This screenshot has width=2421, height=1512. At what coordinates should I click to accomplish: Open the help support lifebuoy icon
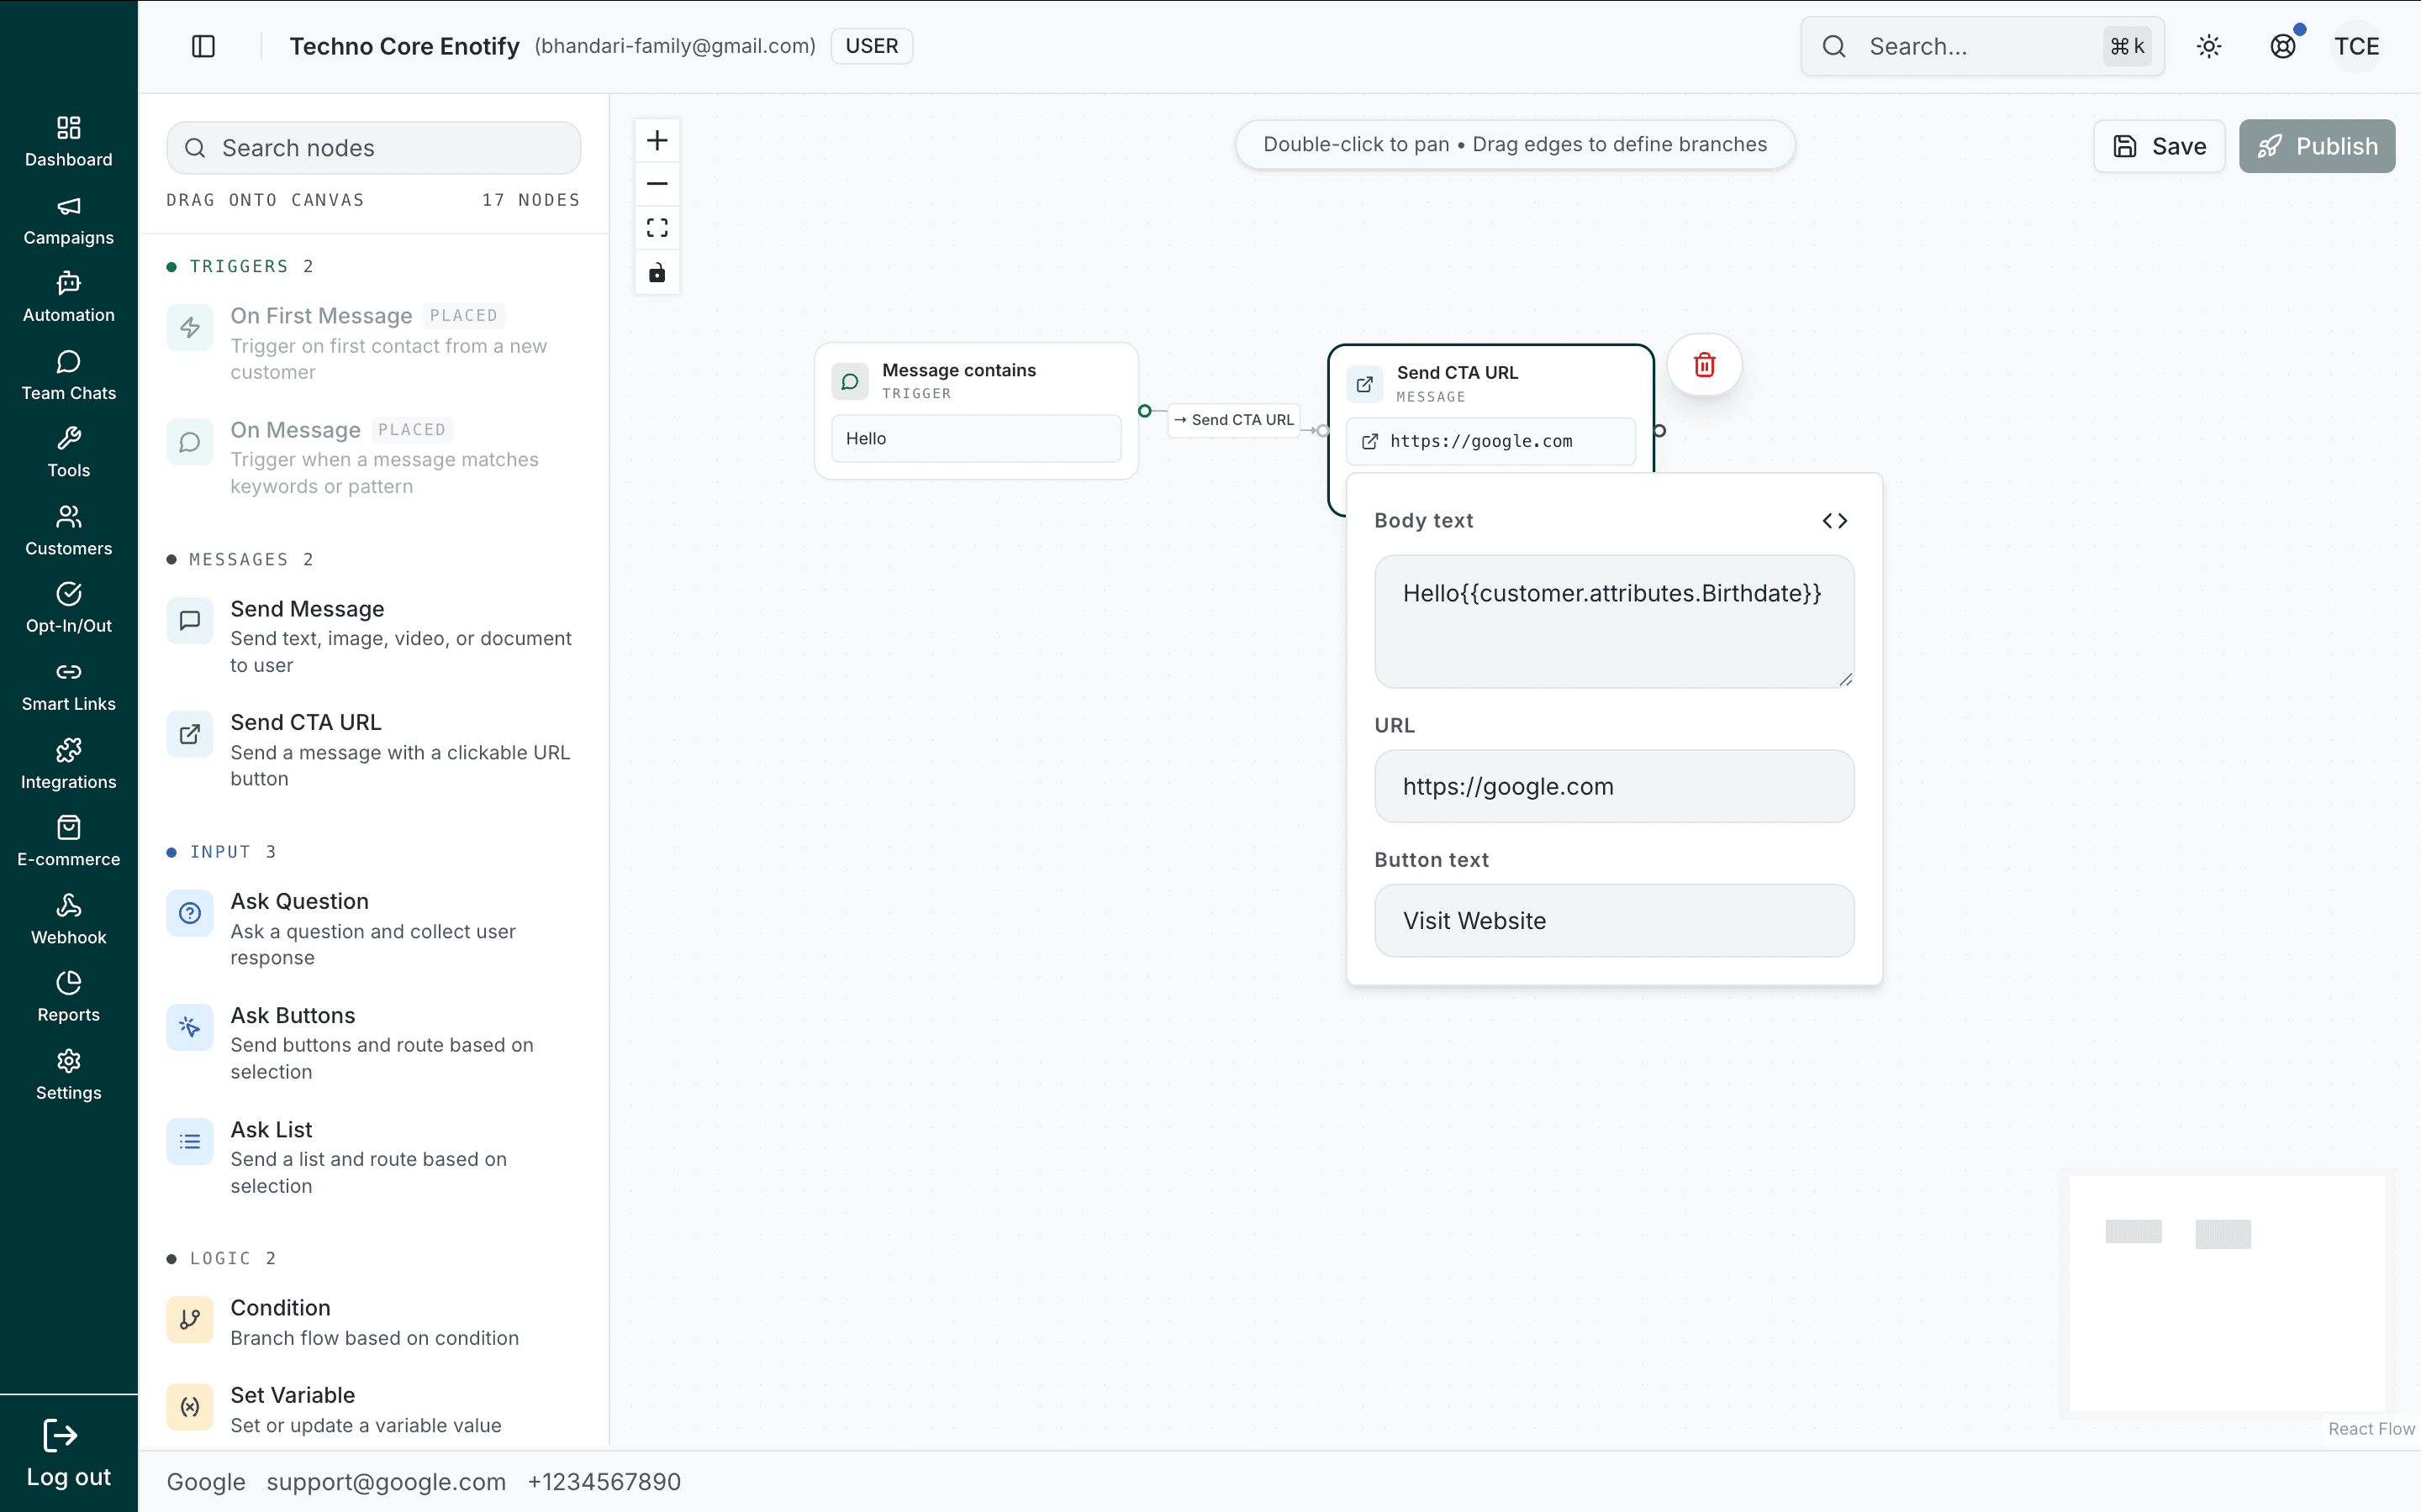pos(2283,46)
